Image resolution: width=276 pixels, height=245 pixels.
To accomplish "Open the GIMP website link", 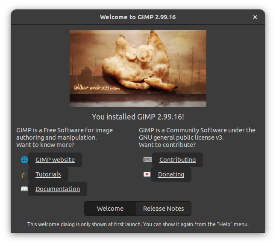I will coord(55,160).
